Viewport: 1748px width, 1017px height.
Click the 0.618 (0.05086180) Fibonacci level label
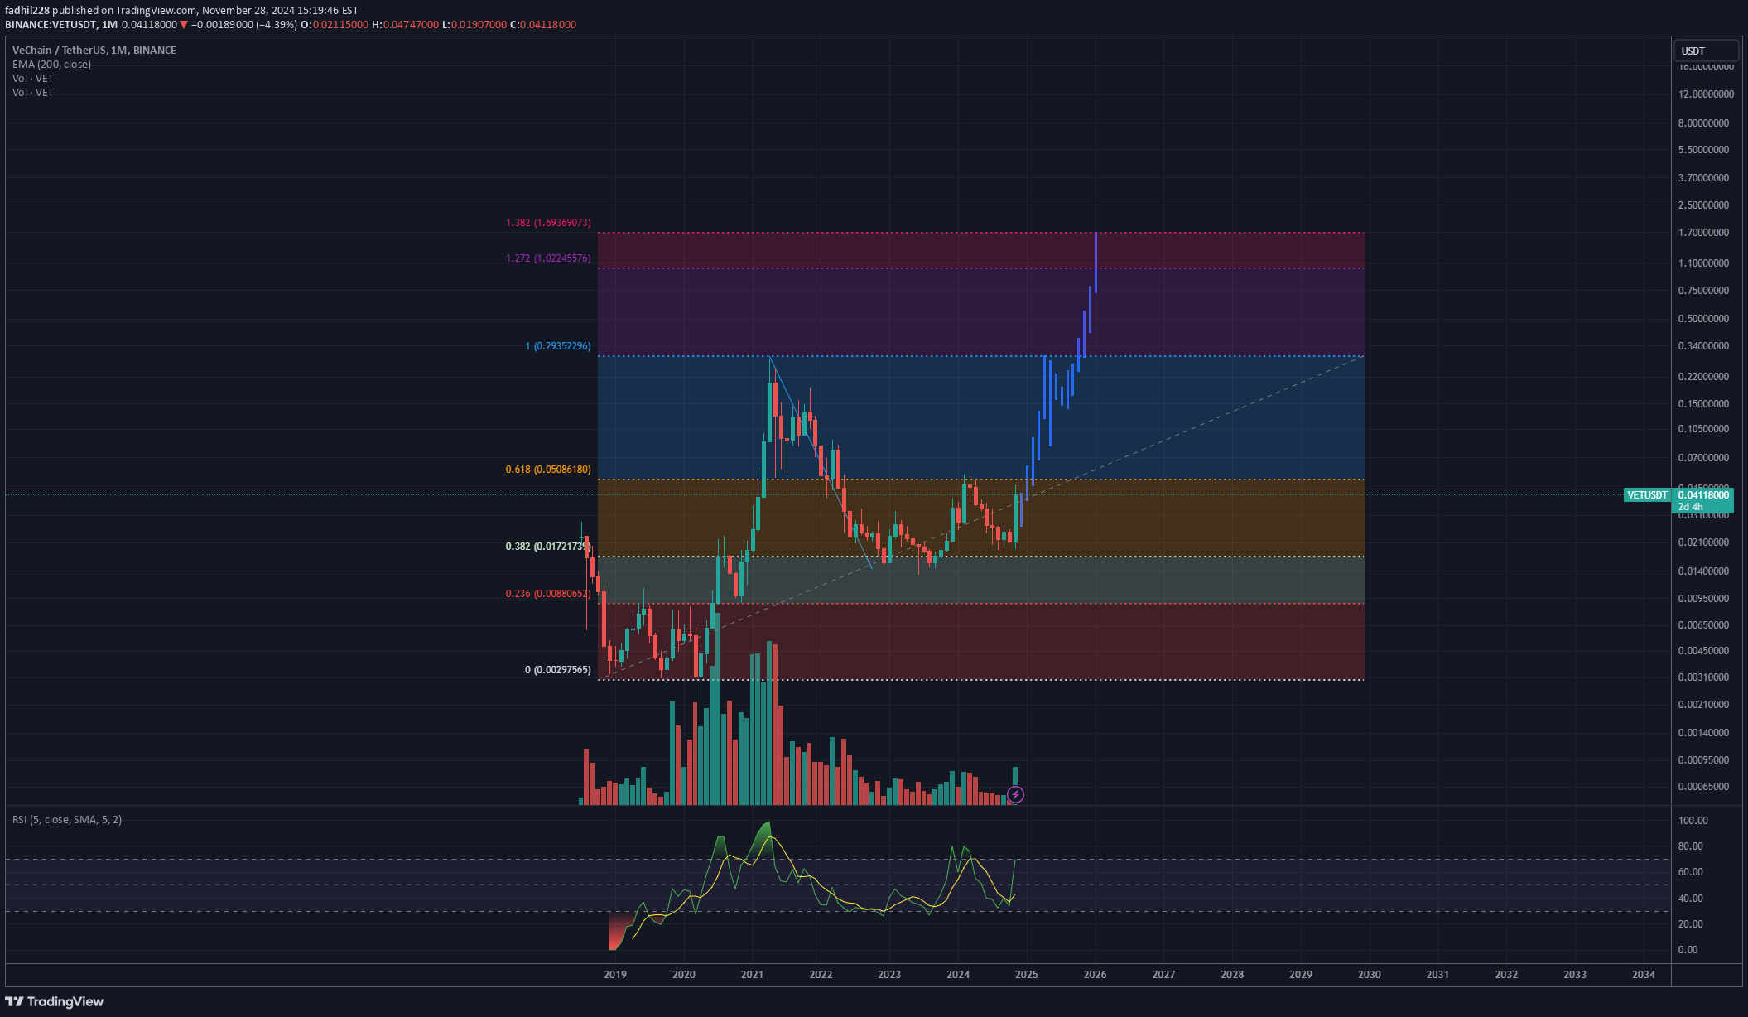548,470
